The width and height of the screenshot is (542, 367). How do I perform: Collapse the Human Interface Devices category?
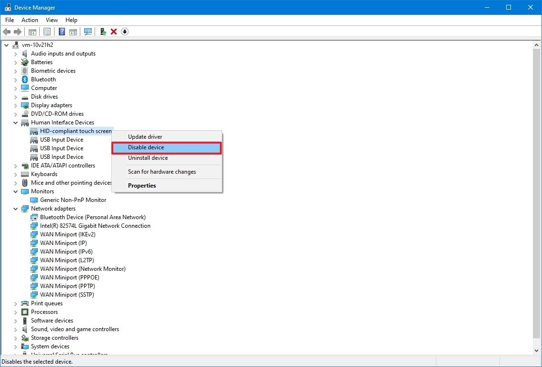[x=16, y=122]
